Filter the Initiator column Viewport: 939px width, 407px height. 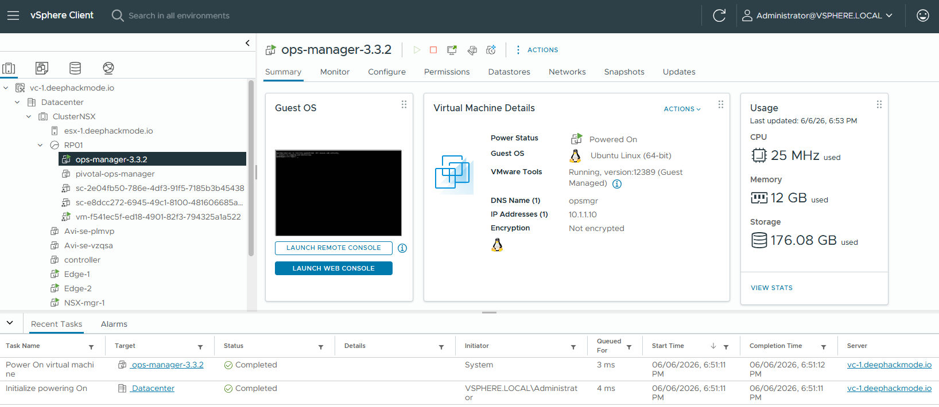pyautogui.click(x=573, y=347)
